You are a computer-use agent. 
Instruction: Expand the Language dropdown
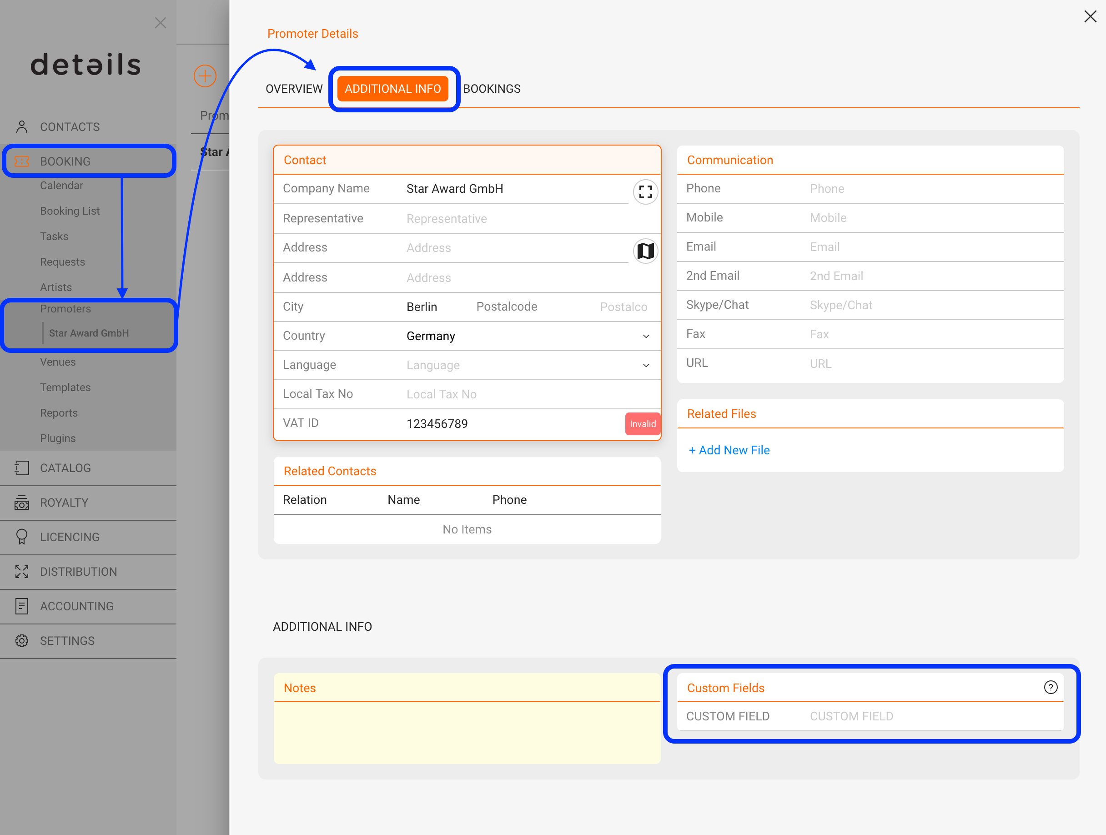click(x=646, y=366)
